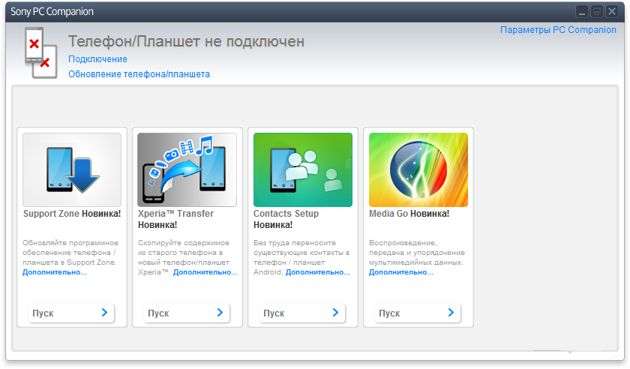630x369 pixels.
Task: Launch Support Zone with its Пуск button
Action: click(x=70, y=313)
